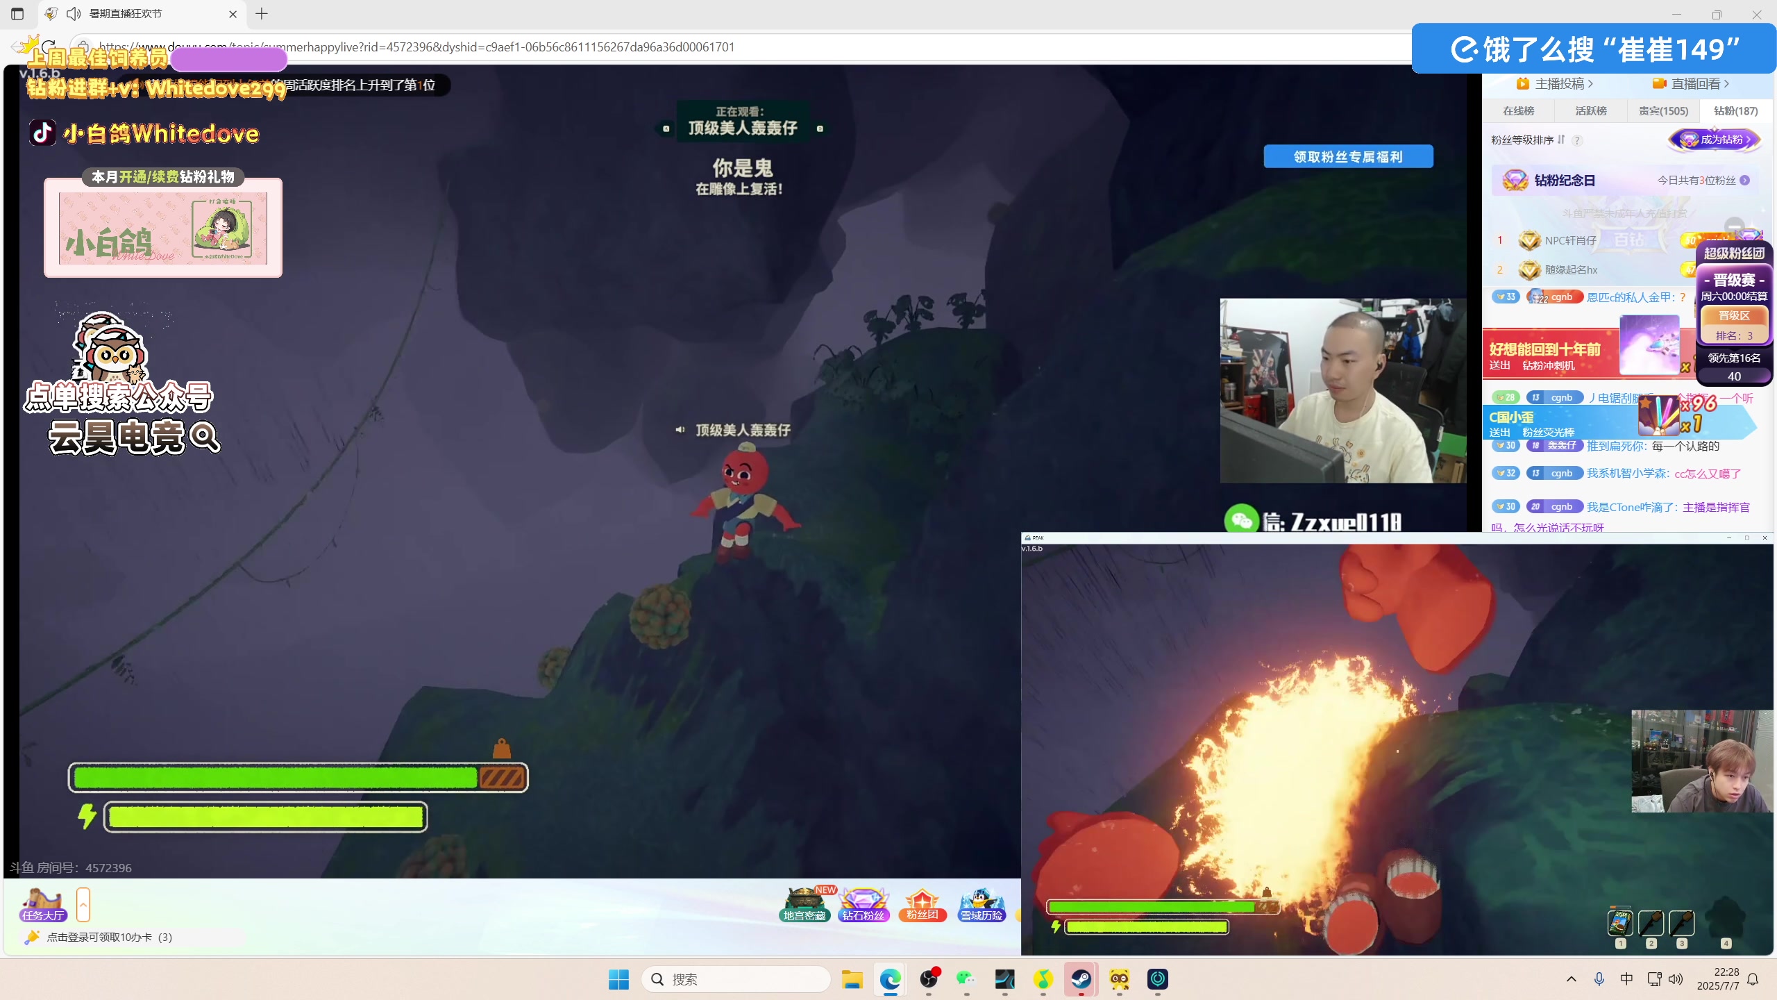Open 主播投稿 link
This screenshot has height=1000, width=1777.
(x=1555, y=84)
